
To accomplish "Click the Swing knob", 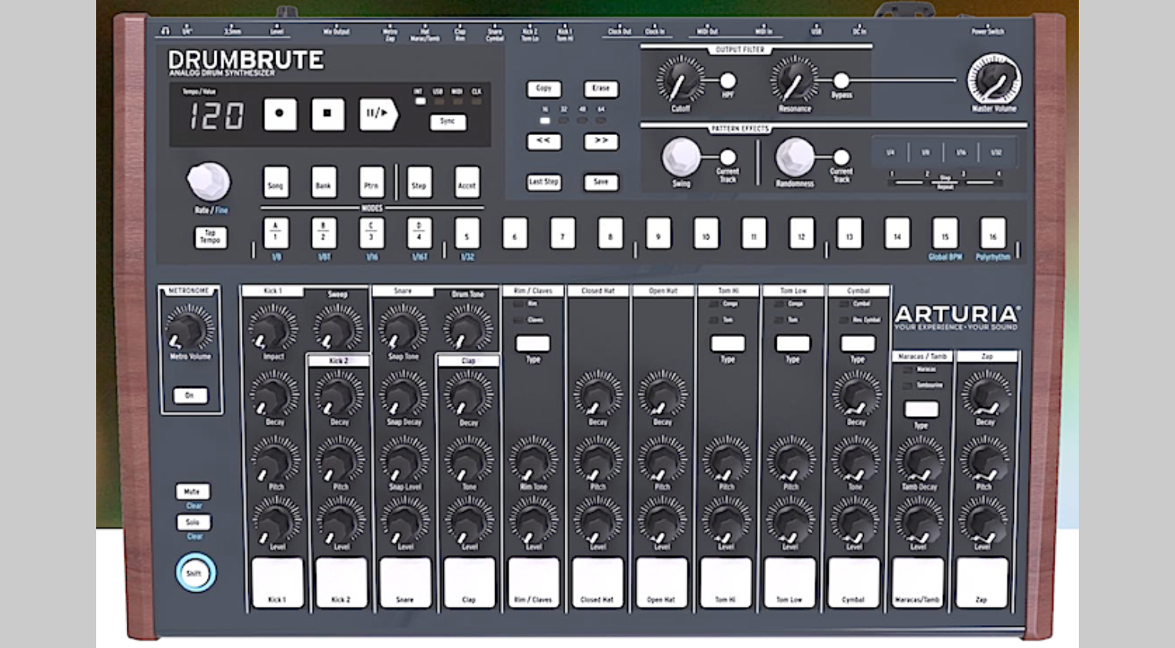I will (681, 156).
